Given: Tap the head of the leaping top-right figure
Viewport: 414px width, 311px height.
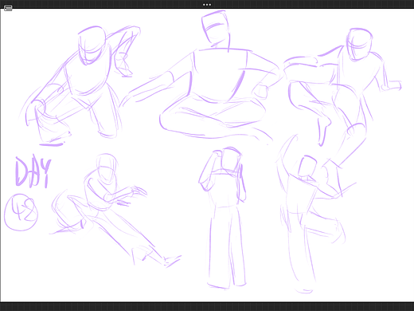Looking at the screenshot, I should click(360, 45).
